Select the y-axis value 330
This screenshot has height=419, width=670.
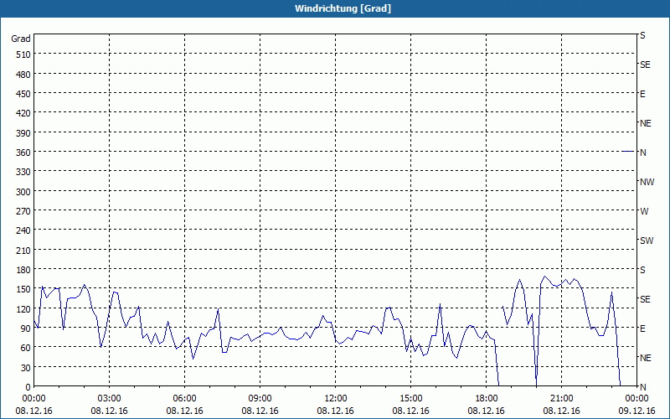[x=23, y=172]
